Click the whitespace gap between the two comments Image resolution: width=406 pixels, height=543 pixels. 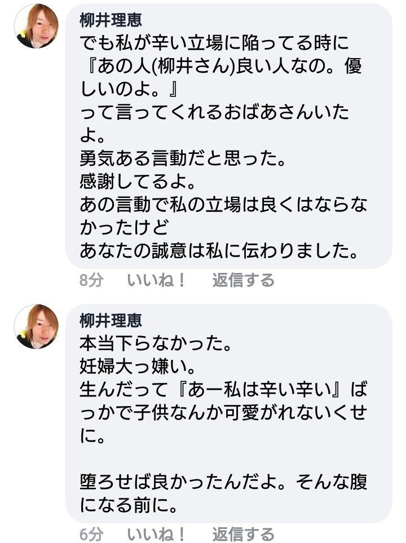click(203, 296)
